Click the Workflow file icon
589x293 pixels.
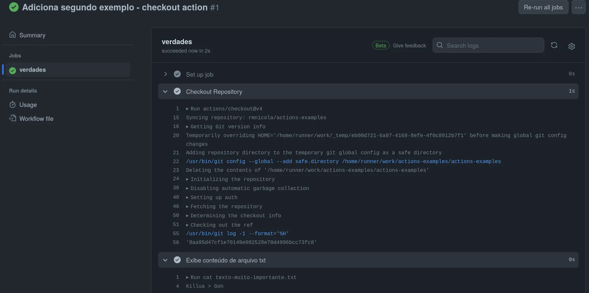pyautogui.click(x=13, y=118)
